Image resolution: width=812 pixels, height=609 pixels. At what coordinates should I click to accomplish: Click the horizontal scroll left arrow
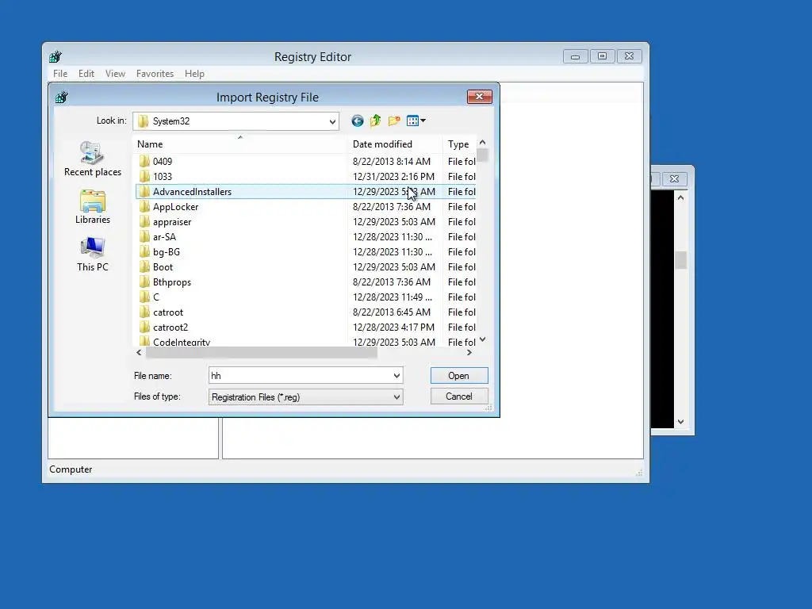point(139,353)
